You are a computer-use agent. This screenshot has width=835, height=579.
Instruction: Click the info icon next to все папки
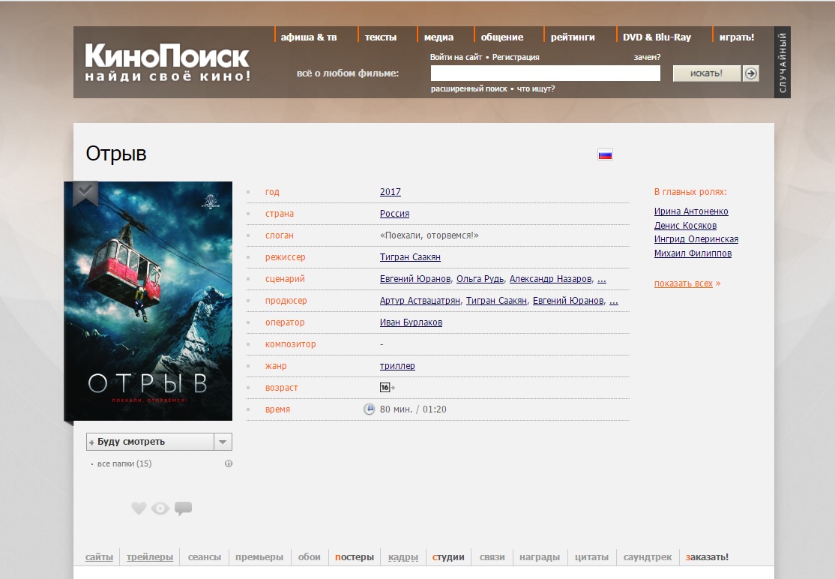tap(229, 463)
